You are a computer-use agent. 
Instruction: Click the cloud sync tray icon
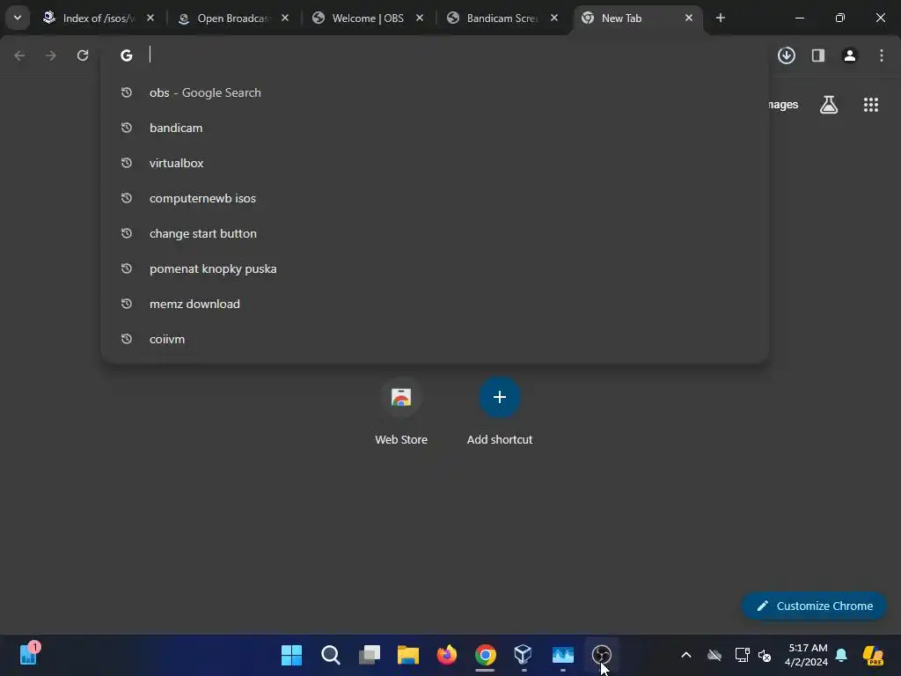pos(714,655)
